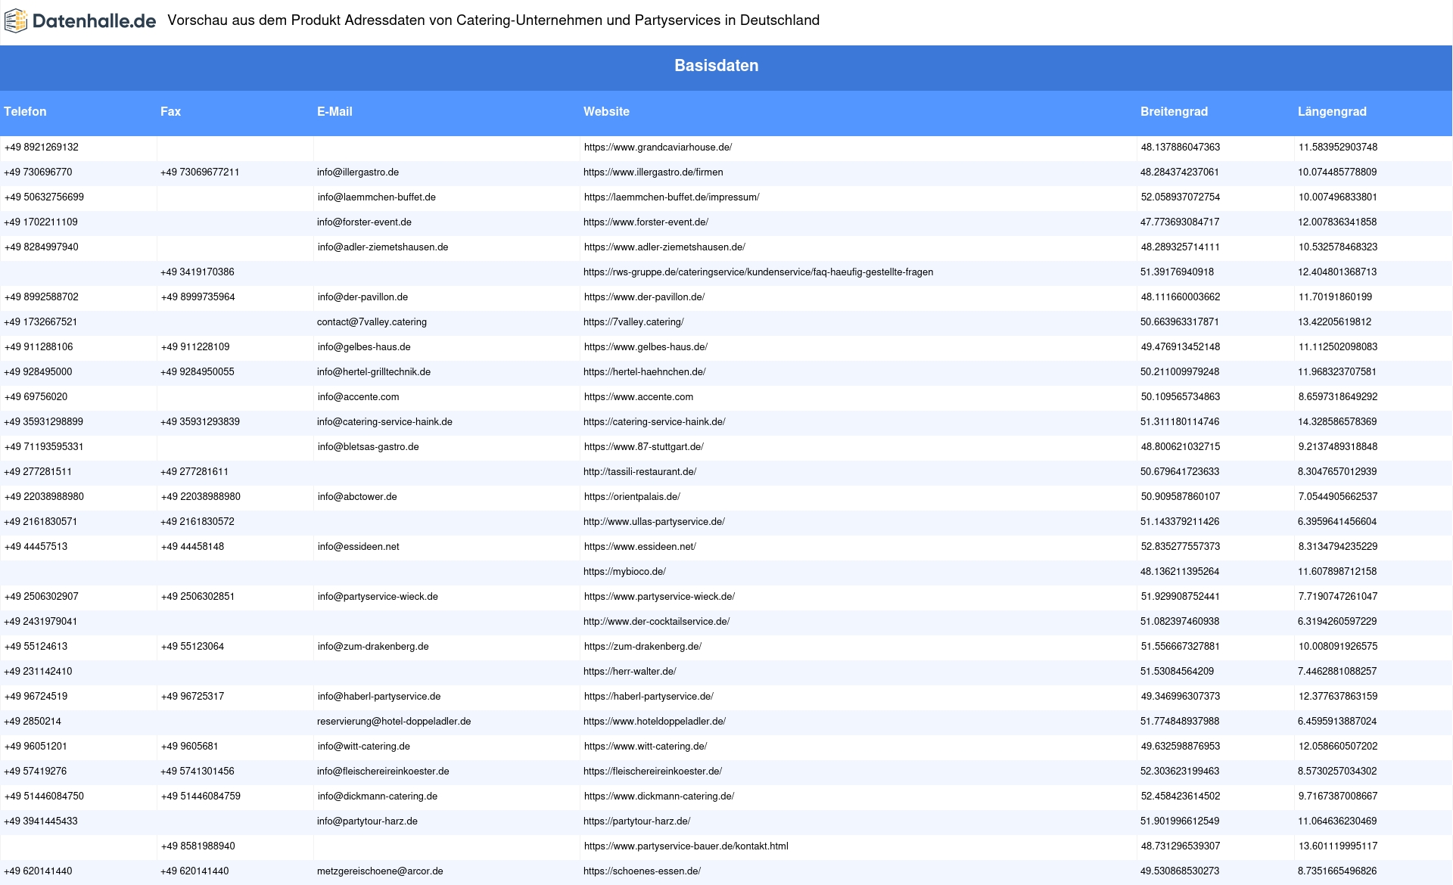Select phone number +49 1702211109
This screenshot has width=1453, height=885.
tap(41, 222)
